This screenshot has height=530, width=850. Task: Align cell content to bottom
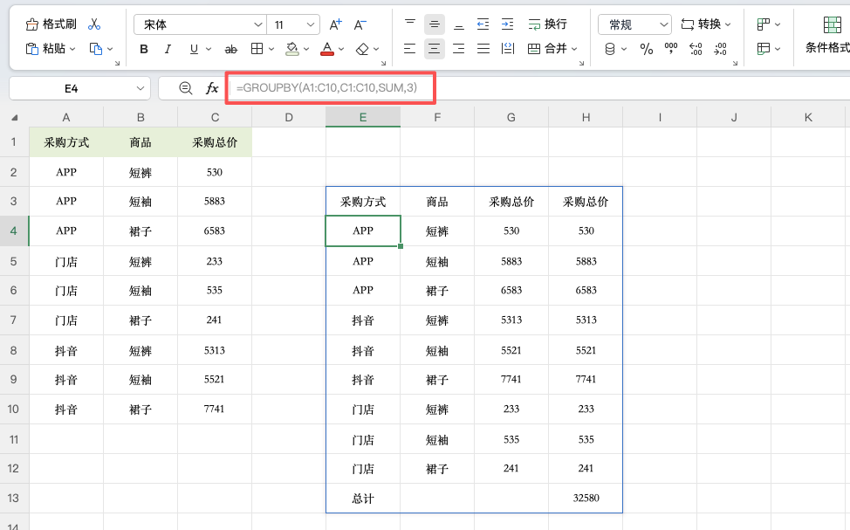click(459, 24)
